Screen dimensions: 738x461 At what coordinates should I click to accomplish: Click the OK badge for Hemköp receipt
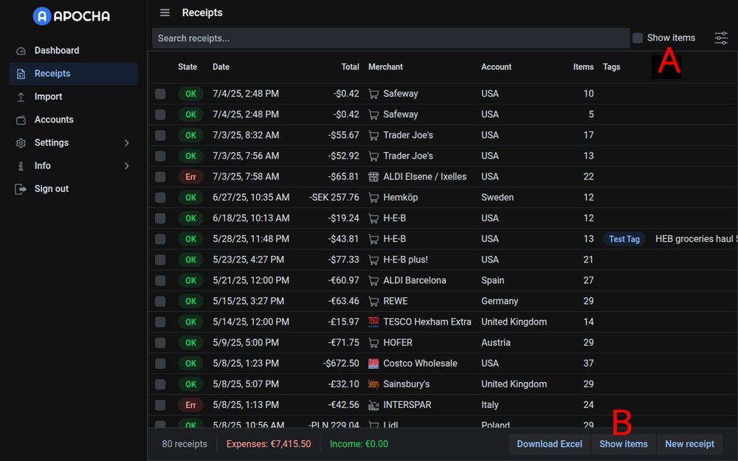[x=190, y=197]
